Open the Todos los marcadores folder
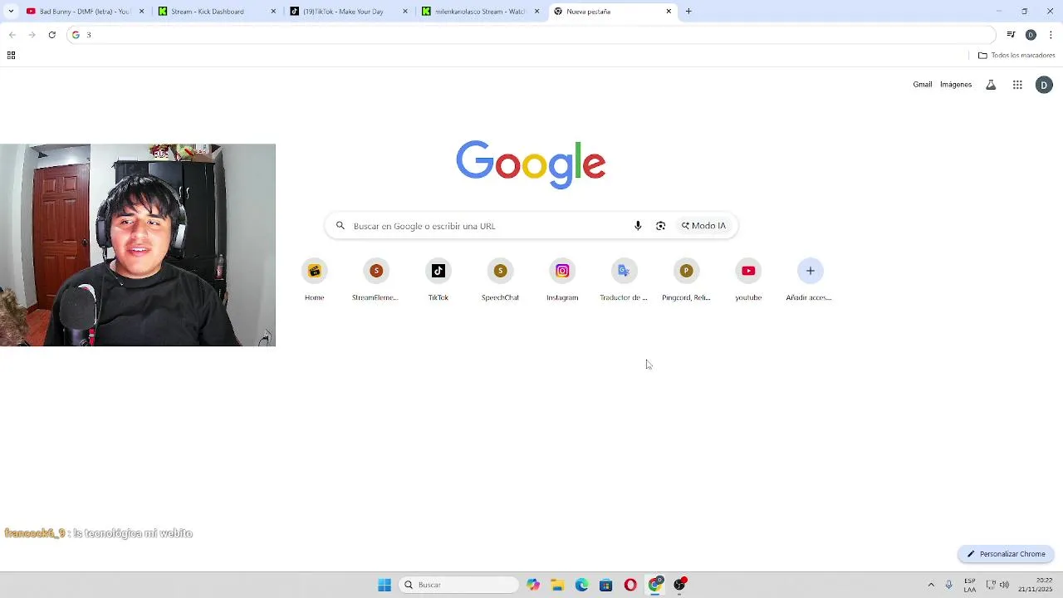1063x598 pixels. click(x=1016, y=56)
